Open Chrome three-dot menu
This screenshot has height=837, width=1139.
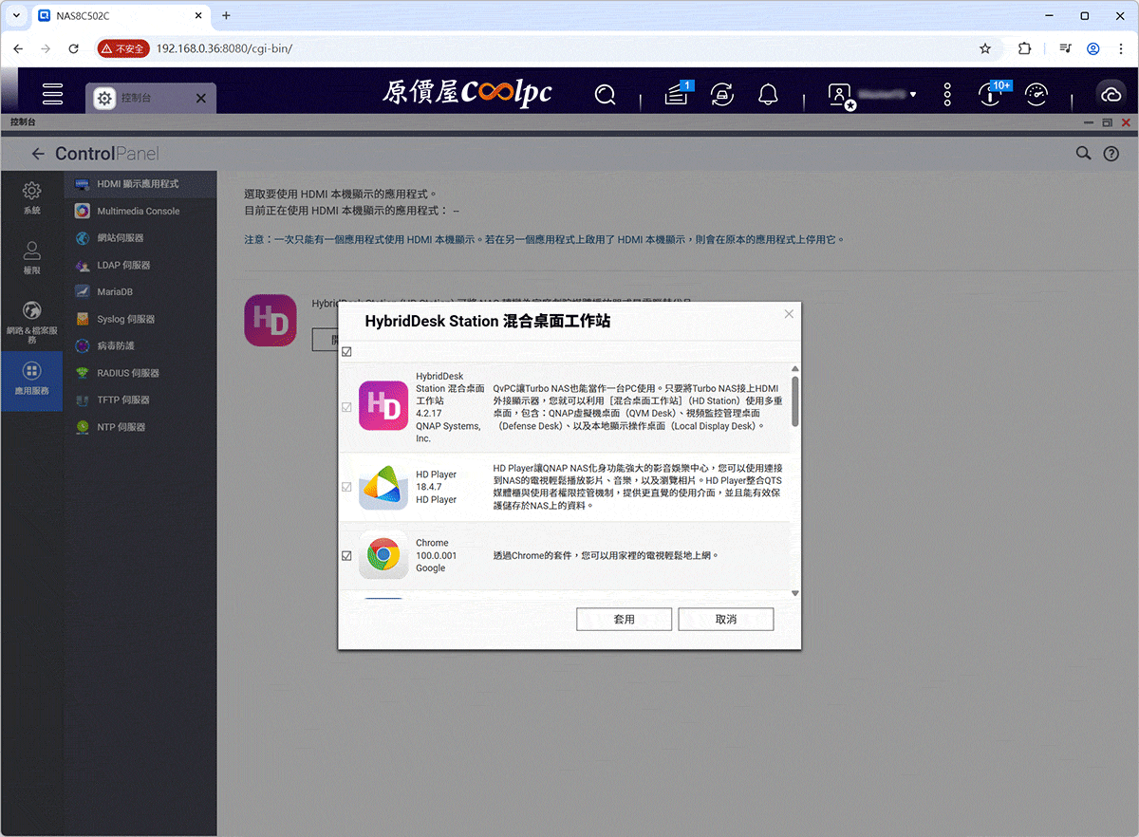[x=1120, y=48]
